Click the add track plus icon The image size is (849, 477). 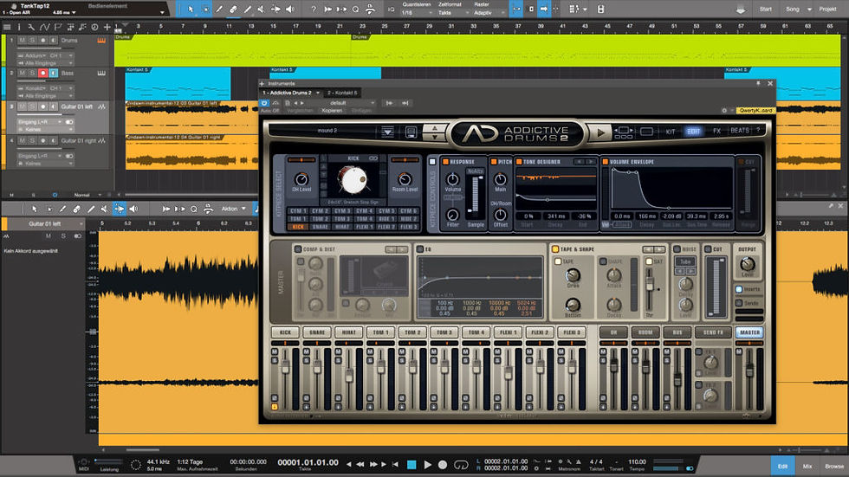pos(107,27)
